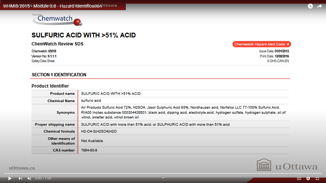Toggle playback with the play control
Screen dimensions: 326x183
click(x=10, y=178)
